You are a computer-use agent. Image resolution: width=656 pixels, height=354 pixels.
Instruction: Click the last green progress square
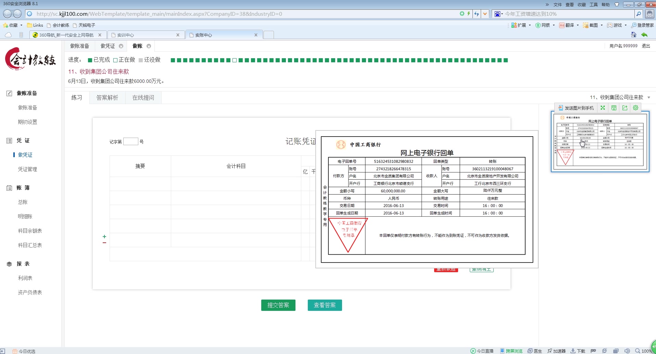[506, 60]
